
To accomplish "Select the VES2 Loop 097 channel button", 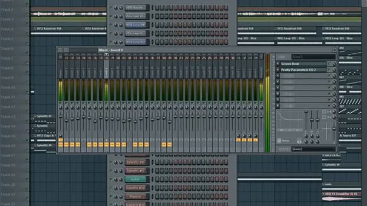I will [136, 42].
